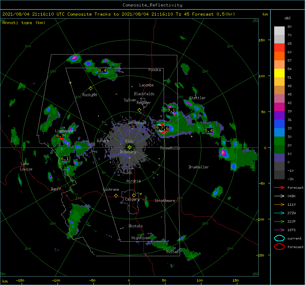The width and height of the screenshot is (305, 285).
Task: Click the storm top label 9.1
Action: 171,110
